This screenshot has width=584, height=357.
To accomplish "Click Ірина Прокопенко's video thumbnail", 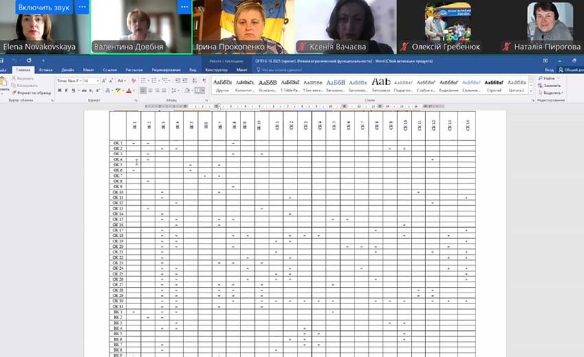I will 244,27.
